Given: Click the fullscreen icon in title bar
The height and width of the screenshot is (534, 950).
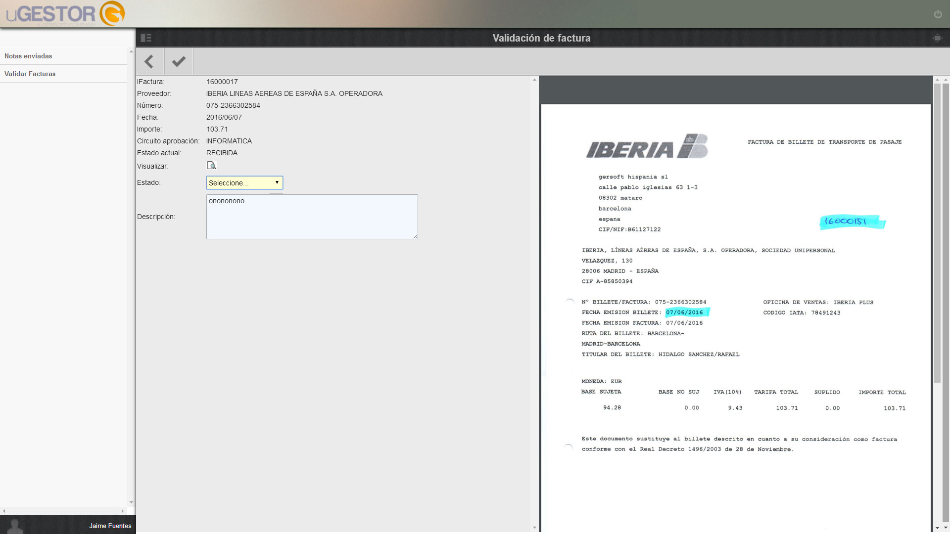Looking at the screenshot, I should click(x=937, y=38).
